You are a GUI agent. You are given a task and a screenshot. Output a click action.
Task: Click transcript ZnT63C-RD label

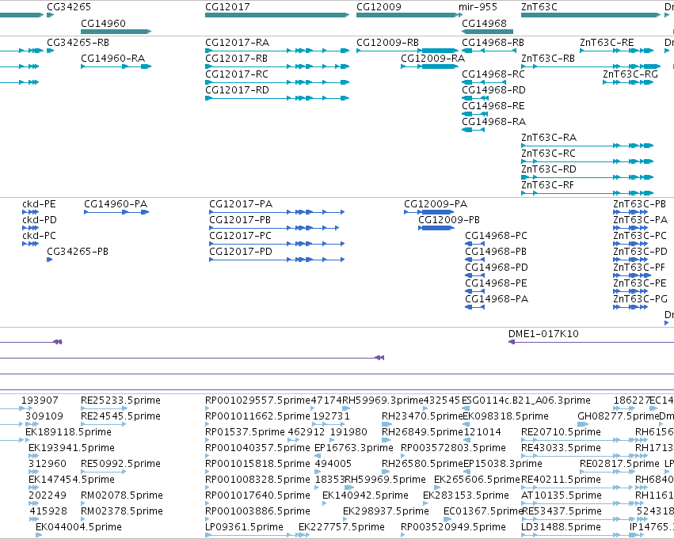pos(549,169)
